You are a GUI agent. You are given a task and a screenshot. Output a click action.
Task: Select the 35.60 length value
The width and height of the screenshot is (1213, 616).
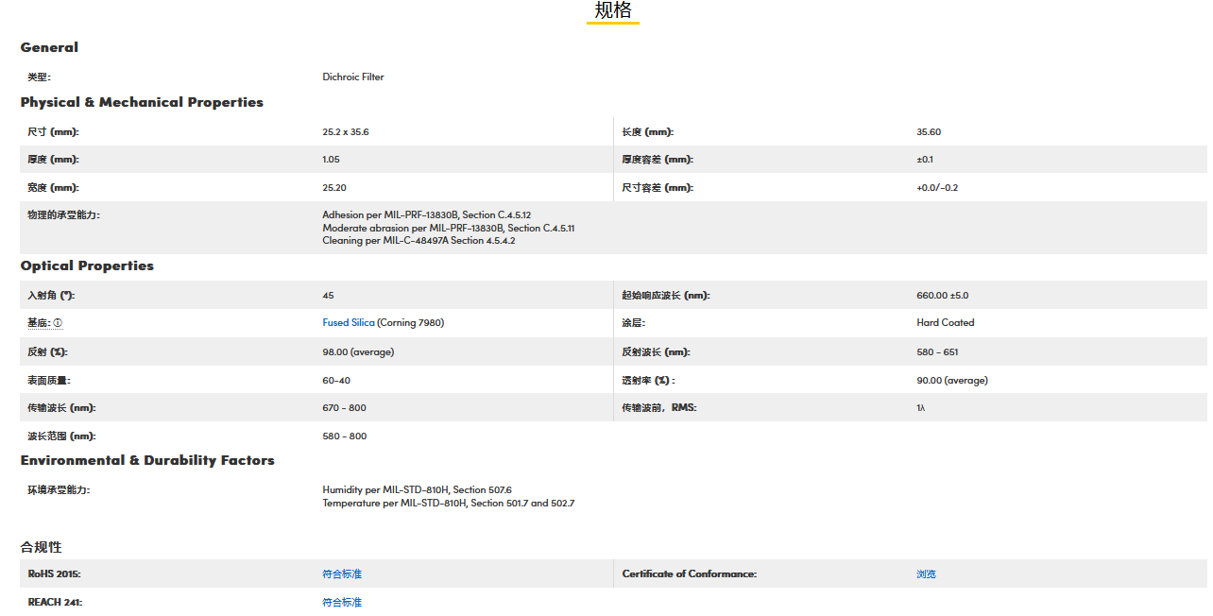pos(929,132)
